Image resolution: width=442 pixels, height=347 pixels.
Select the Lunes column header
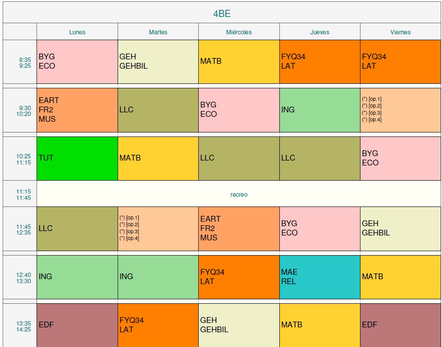tap(77, 32)
